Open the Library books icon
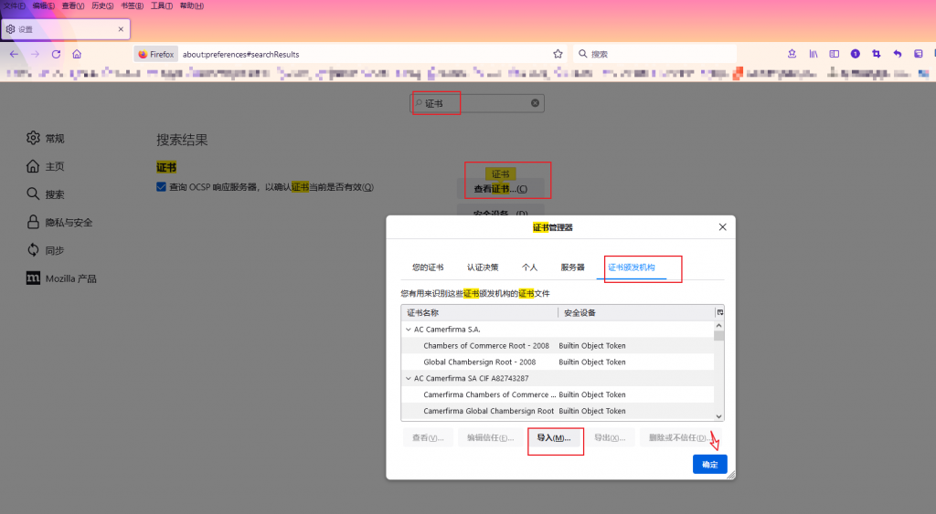Viewport: 936px width, 514px height. [x=813, y=54]
